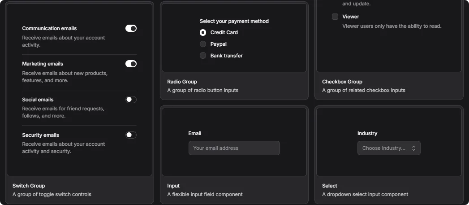The width and height of the screenshot is (469, 205).
Task: Check the Viewer checkbox
Action: click(x=335, y=17)
